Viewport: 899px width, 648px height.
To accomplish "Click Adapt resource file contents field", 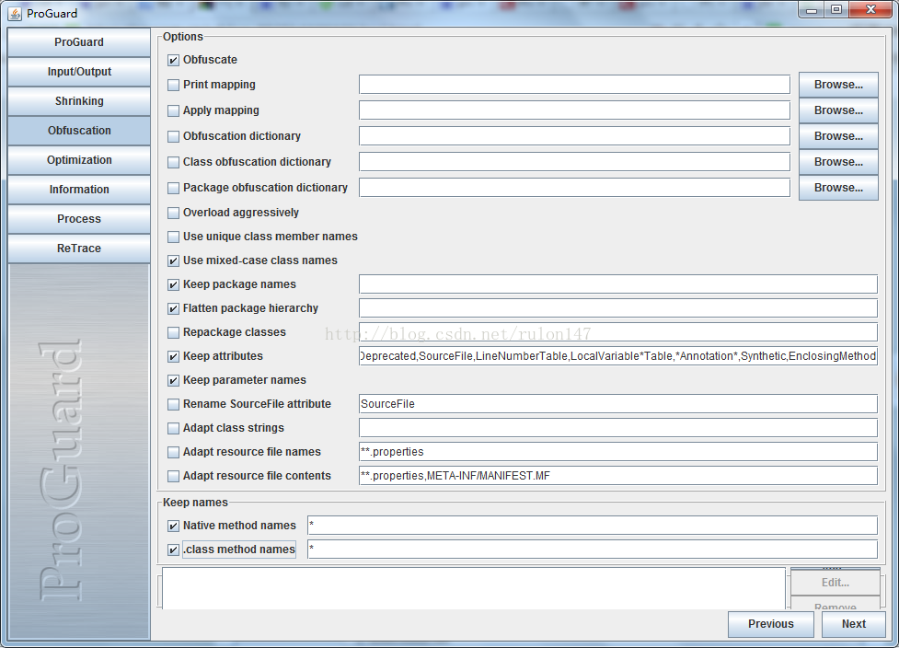I will coord(618,476).
